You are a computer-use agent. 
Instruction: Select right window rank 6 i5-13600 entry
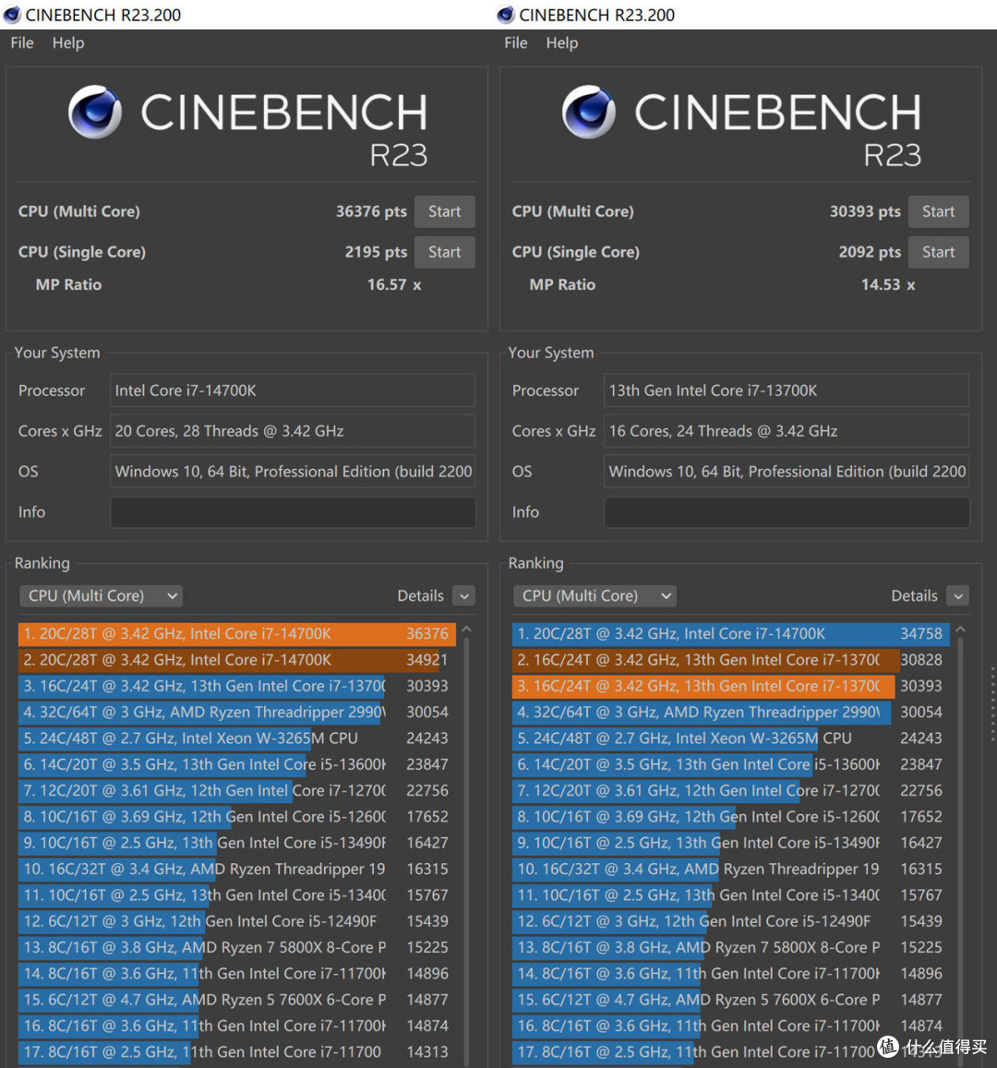point(730,764)
